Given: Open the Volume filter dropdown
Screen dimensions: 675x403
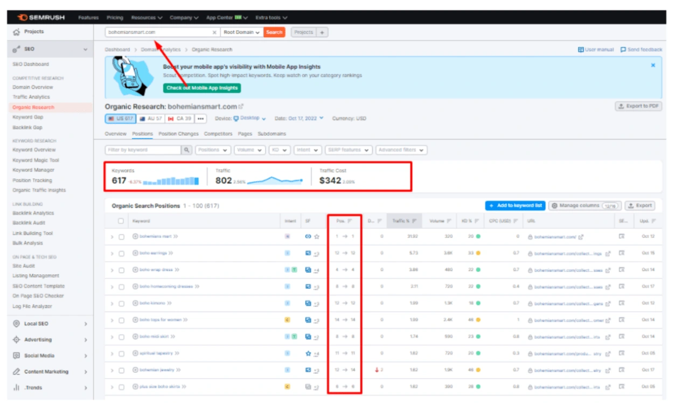Looking at the screenshot, I should (250, 150).
